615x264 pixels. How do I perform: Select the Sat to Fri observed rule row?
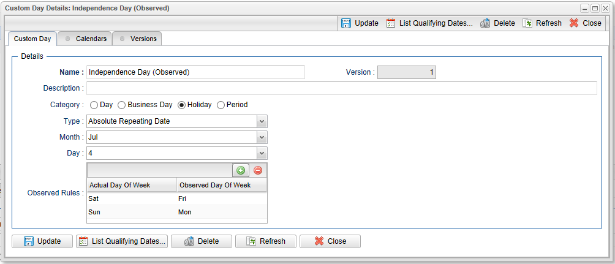(x=176, y=198)
